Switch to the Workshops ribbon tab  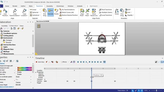60,6
